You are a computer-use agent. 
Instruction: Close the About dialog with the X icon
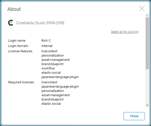pyautogui.click(x=142, y=9)
